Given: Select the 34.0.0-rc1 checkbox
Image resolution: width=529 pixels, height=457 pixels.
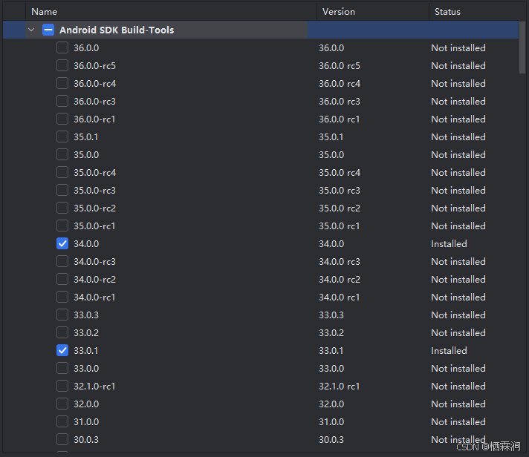Looking at the screenshot, I should [x=62, y=297].
